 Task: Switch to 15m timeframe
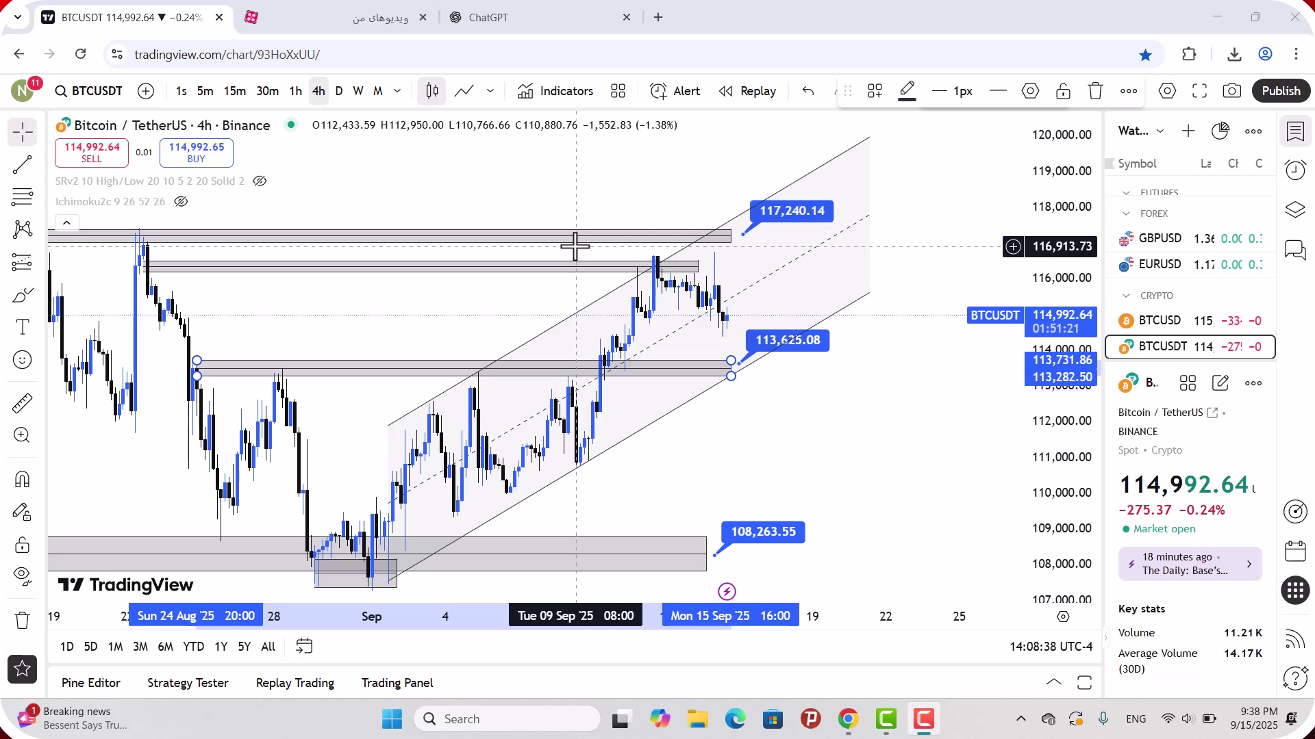(x=234, y=91)
